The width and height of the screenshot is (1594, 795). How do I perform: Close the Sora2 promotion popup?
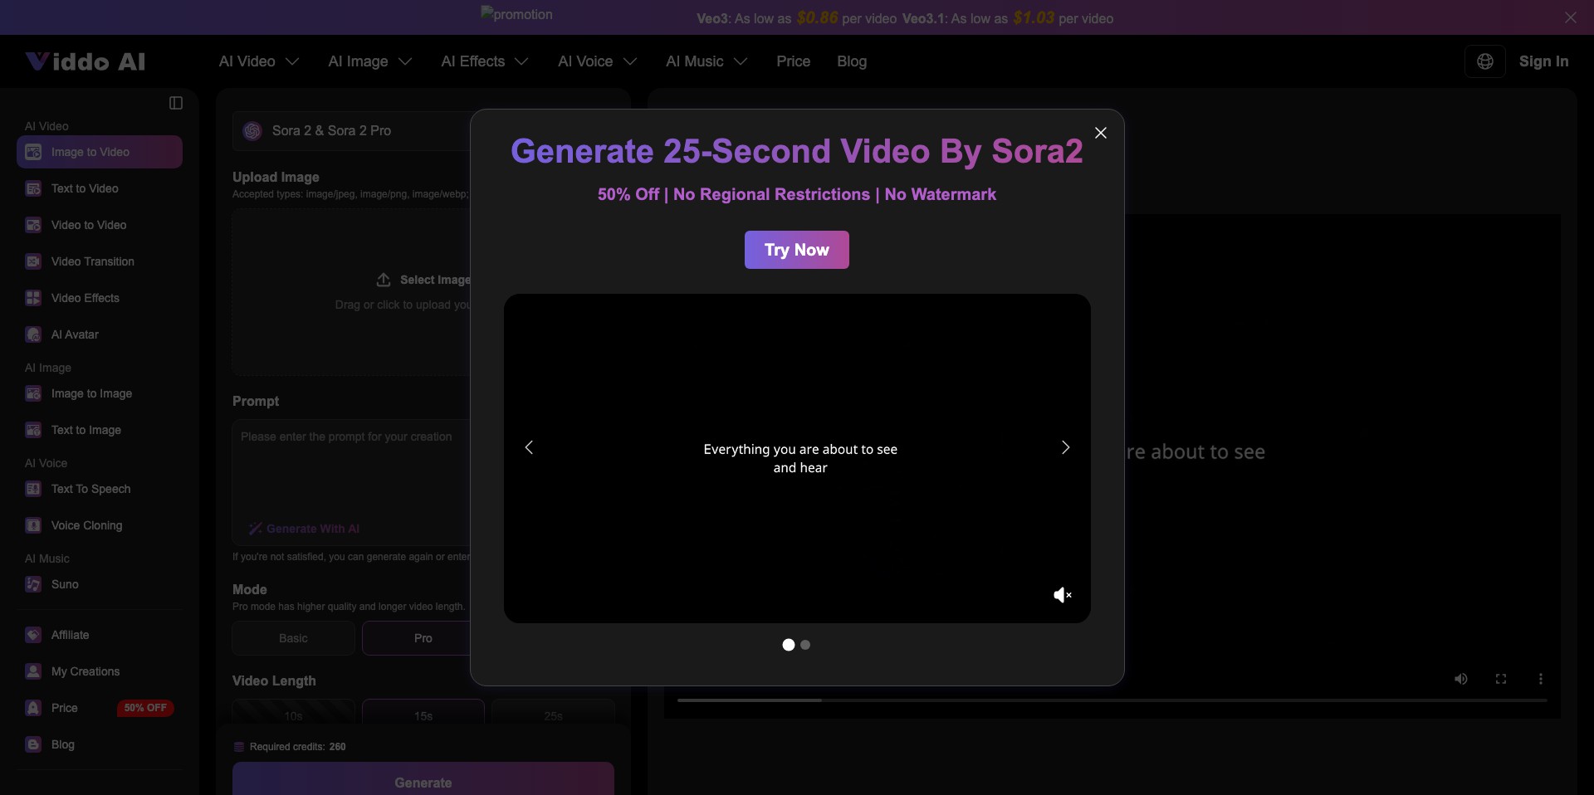(1101, 133)
